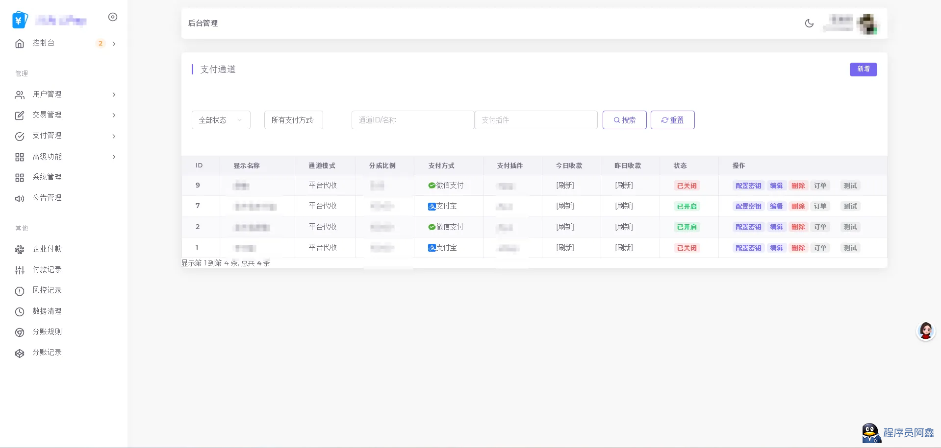Click the floating customer service avatar
Screen dimensions: 941x448
tap(925, 331)
